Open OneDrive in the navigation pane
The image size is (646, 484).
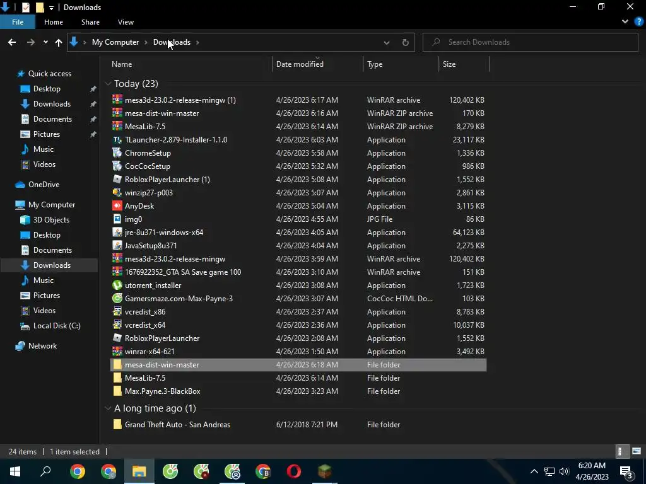tap(44, 185)
